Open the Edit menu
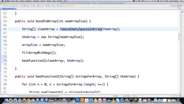Viewport: 184px width, 104px height. pos(17,1)
